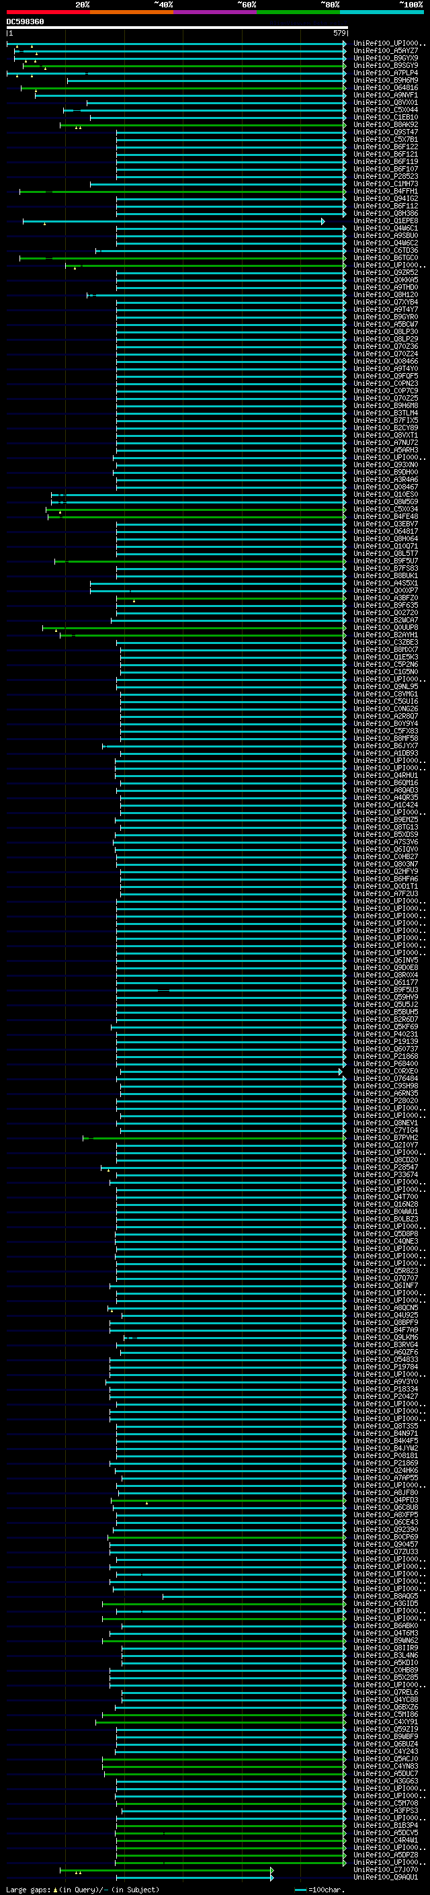The height and width of the screenshot is (1895, 430).
Task: Click hit label UniRef100_Q4U925
Action: point(385,1316)
